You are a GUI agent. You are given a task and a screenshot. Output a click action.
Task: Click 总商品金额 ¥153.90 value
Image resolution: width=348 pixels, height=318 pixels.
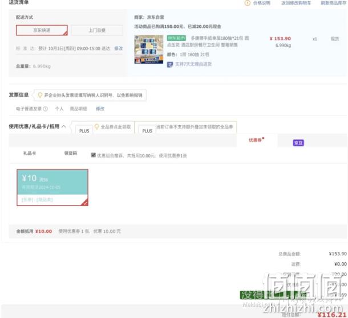coord(338,254)
